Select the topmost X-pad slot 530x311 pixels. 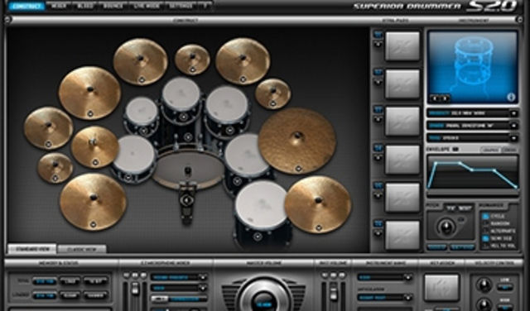402,46
